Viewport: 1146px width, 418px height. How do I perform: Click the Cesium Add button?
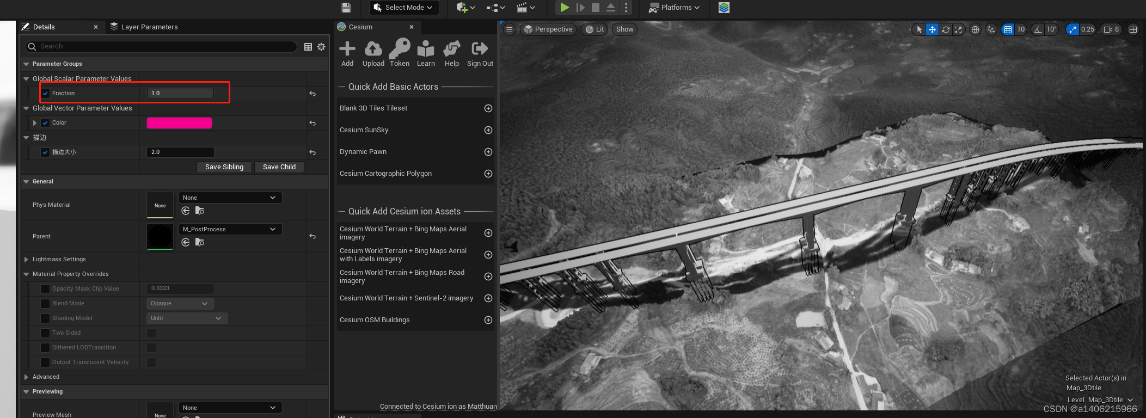coord(347,53)
